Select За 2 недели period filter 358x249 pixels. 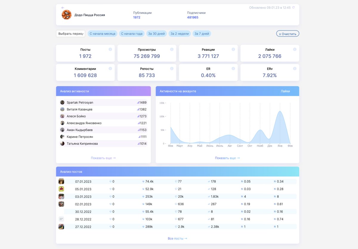point(180,34)
